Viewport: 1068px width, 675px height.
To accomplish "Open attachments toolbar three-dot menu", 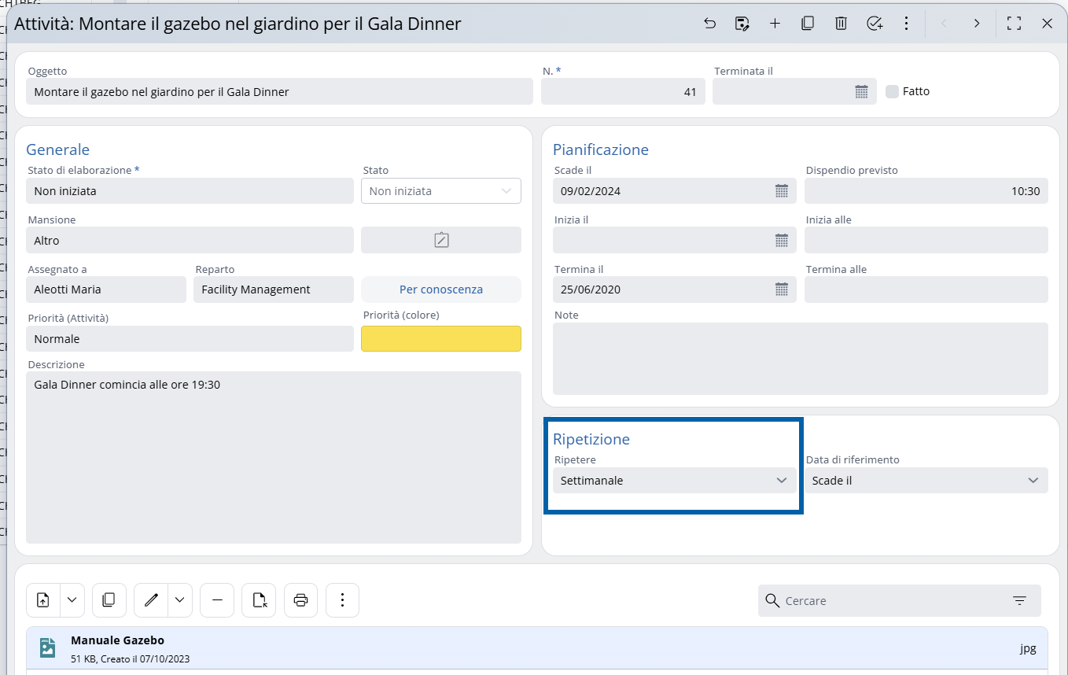I will click(x=342, y=600).
